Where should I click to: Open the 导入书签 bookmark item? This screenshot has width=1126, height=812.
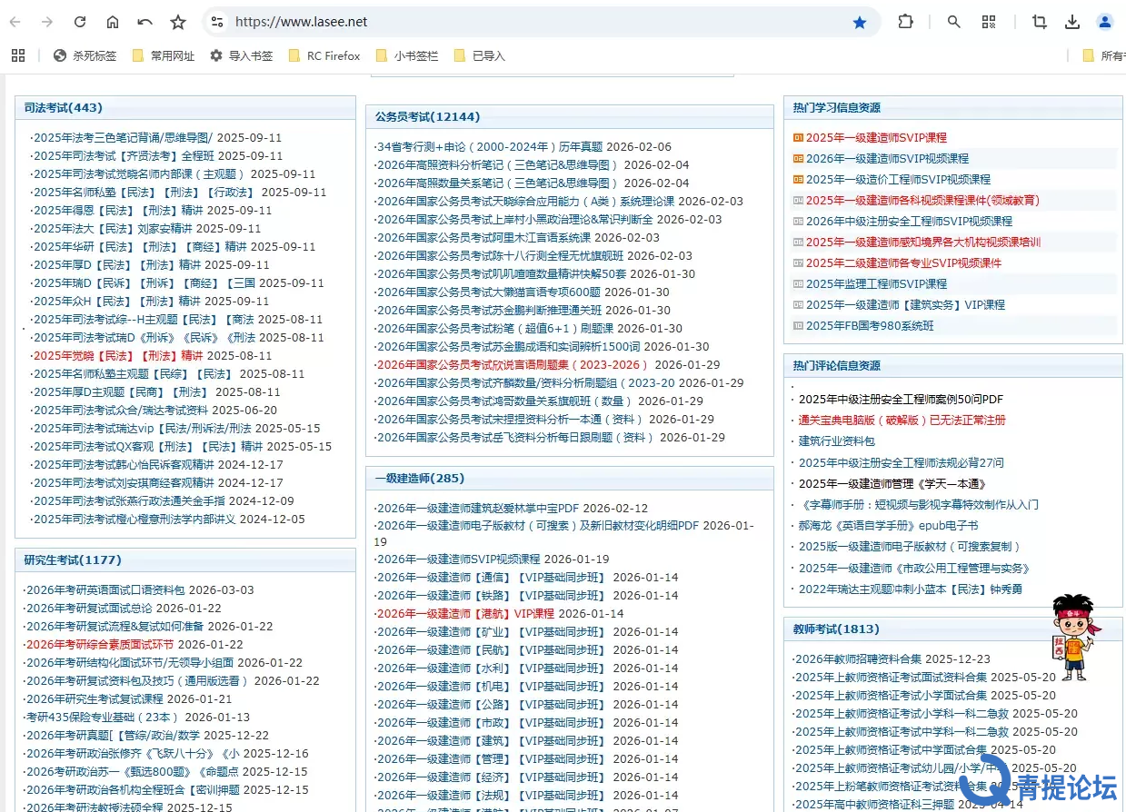click(241, 55)
